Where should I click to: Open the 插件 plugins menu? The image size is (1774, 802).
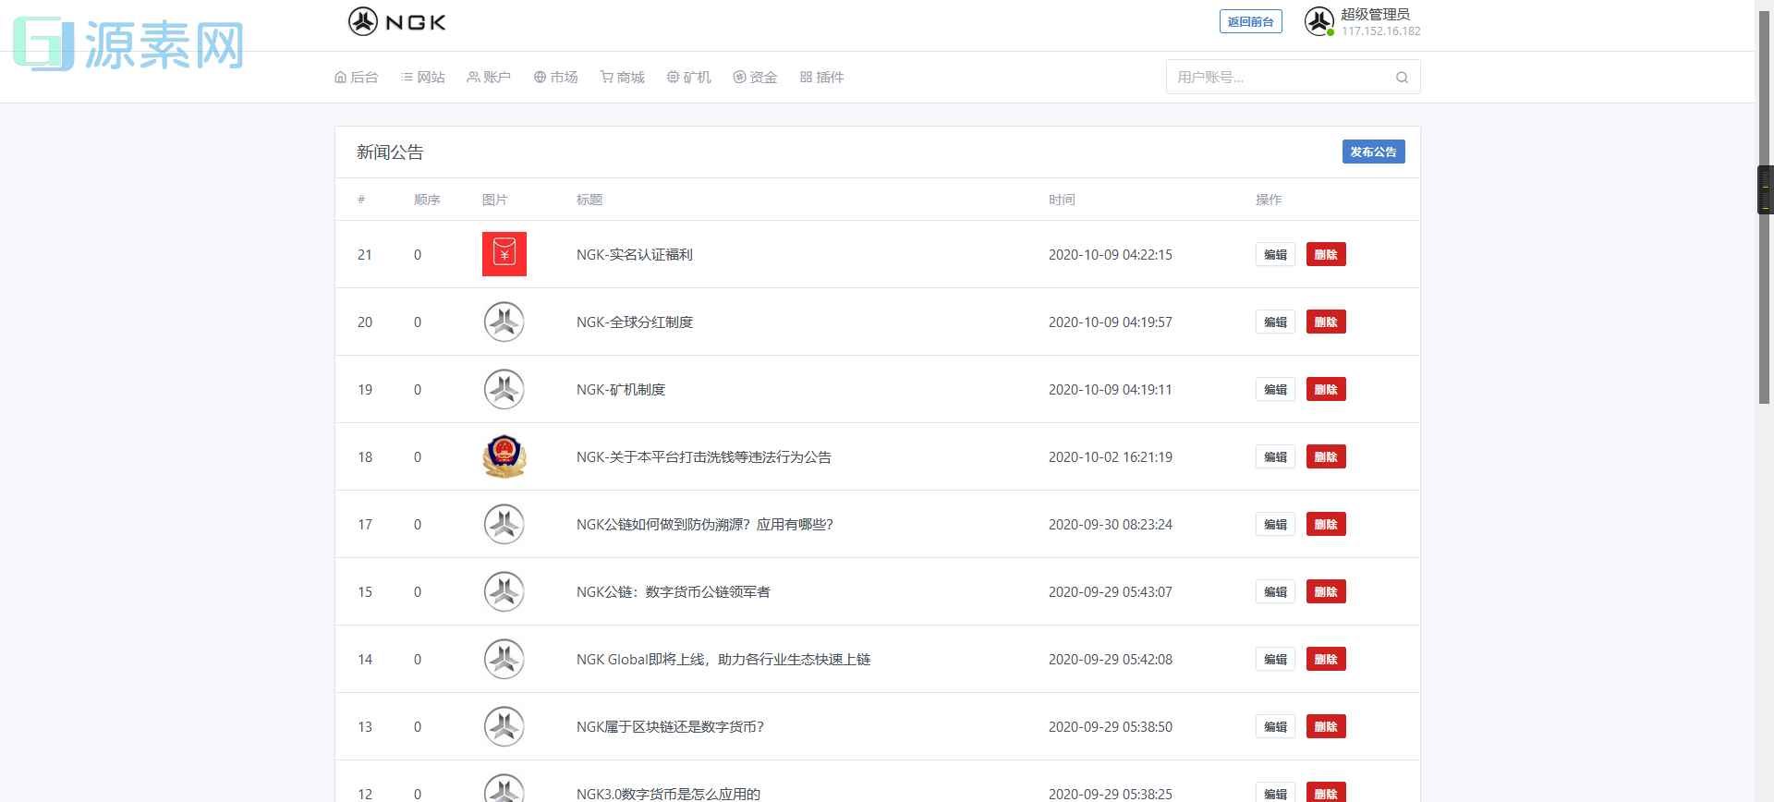tap(821, 78)
